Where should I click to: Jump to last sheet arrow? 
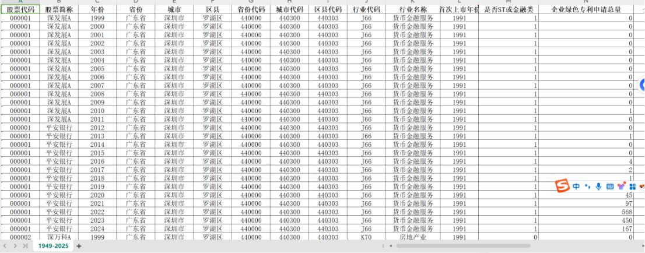[x=25, y=246]
